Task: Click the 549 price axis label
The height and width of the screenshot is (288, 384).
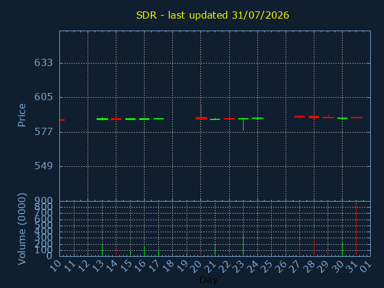Action: tap(43, 166)
